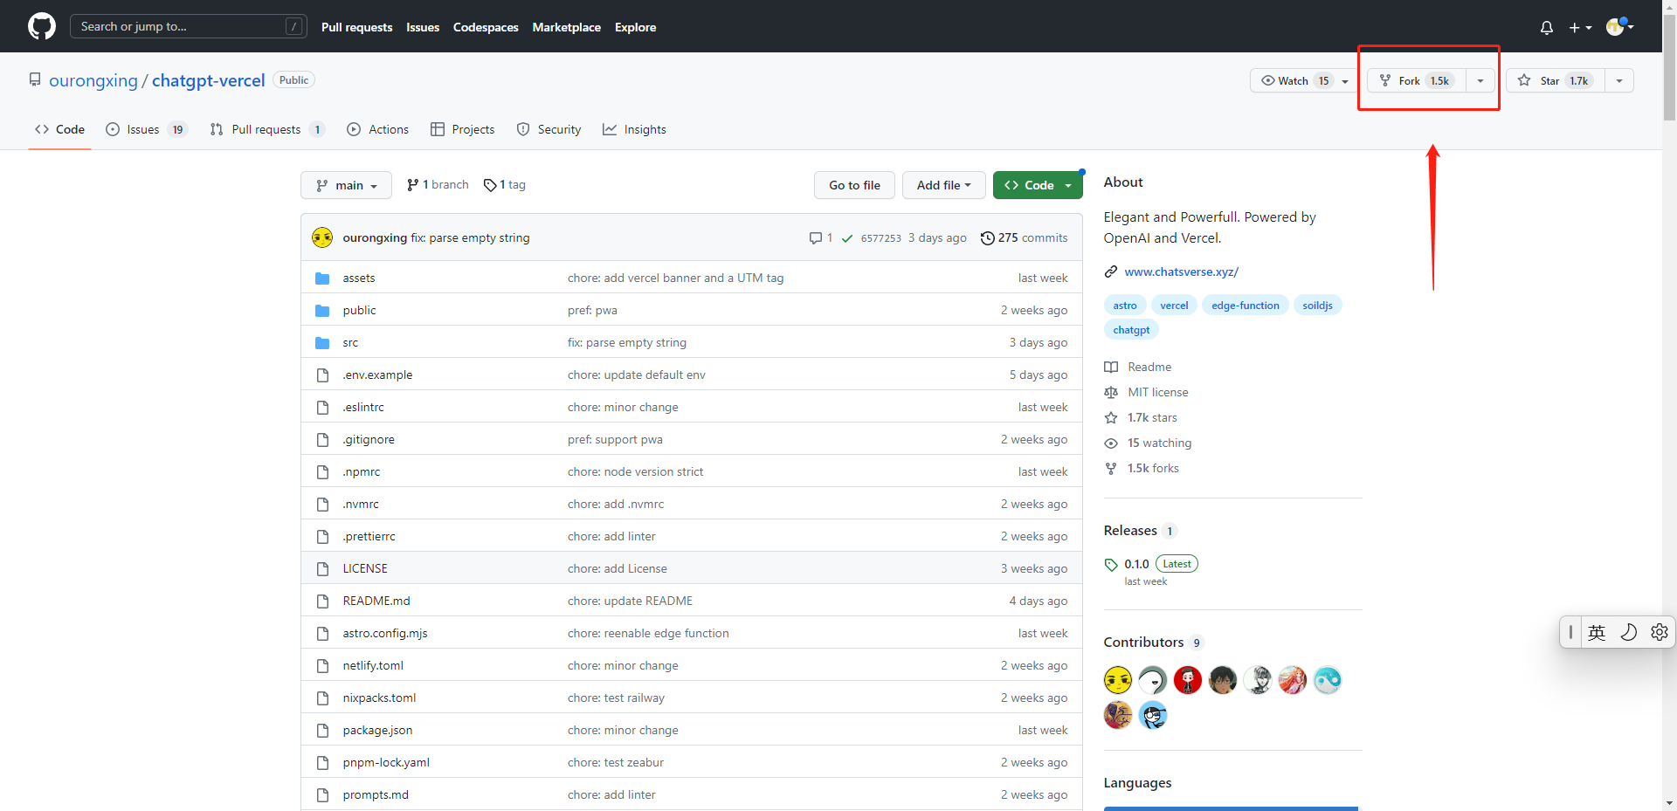The width and height of the screenshot is (1677, 811).
Task: Open the notifications bell
Action: [1546, 27]
